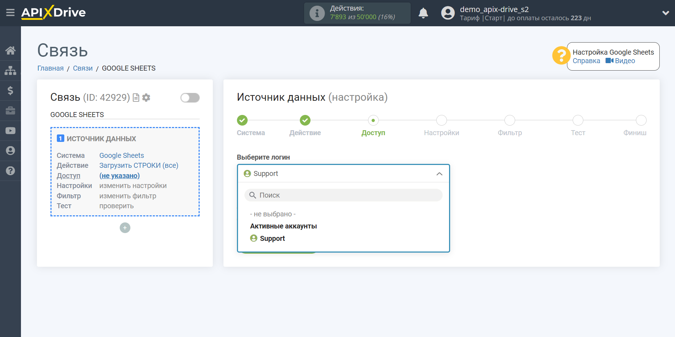Click the Действия usage counter
Viewport: 675px width, 337px height.
tap(357, 13)
